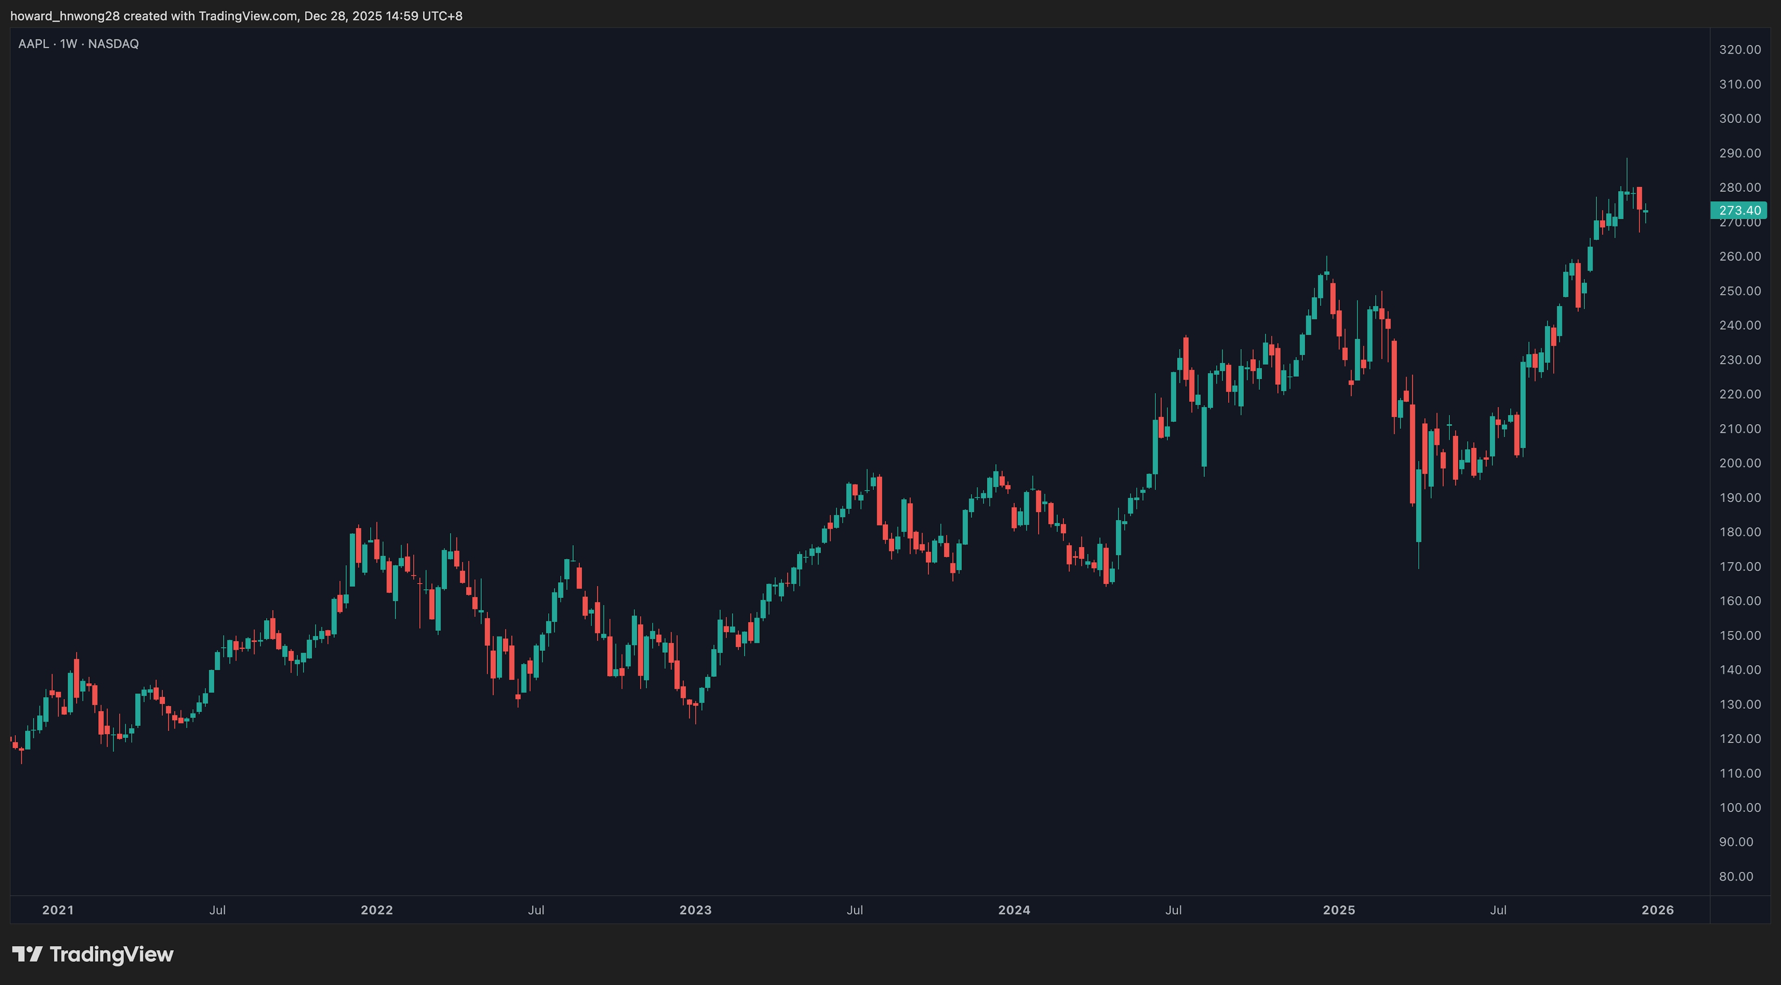
Task: Select the 2024 label on the time axis
Action: pyautogui.click(x=1013, y=910)
